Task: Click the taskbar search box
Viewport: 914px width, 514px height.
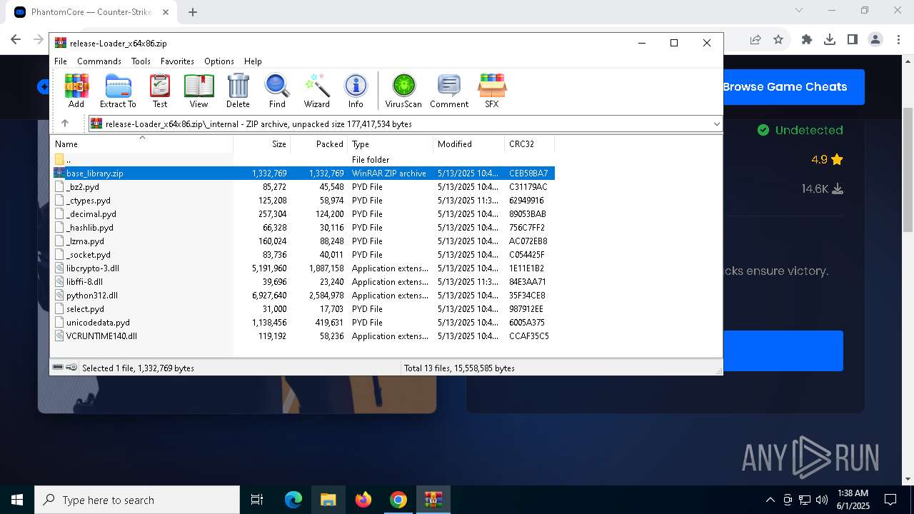Action: (137, 500)
